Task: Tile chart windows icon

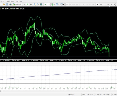Action: tap(41, 4)
